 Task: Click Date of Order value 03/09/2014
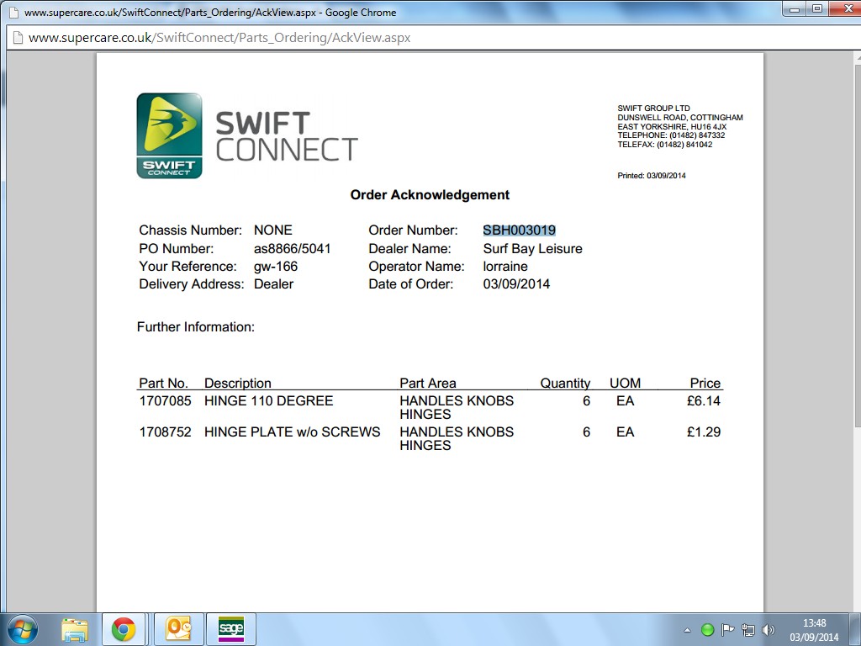516,284
